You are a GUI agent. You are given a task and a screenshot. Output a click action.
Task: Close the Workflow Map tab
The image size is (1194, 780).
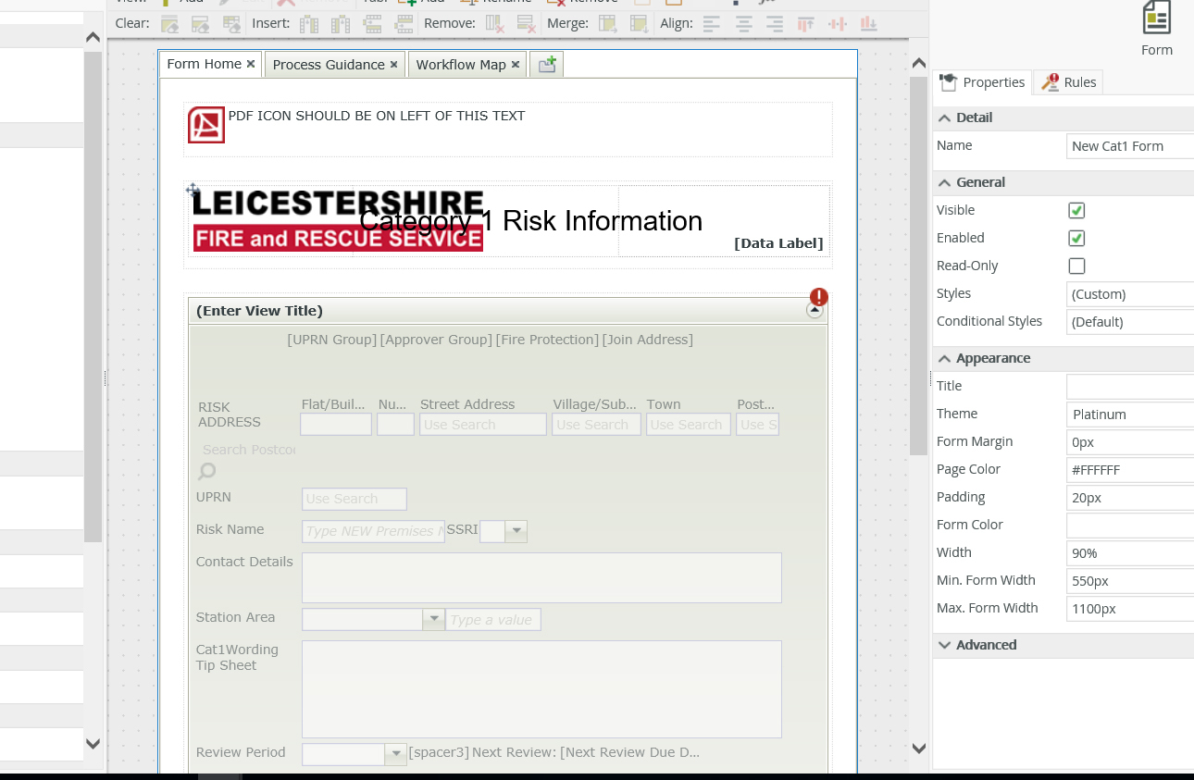(516, 65)
